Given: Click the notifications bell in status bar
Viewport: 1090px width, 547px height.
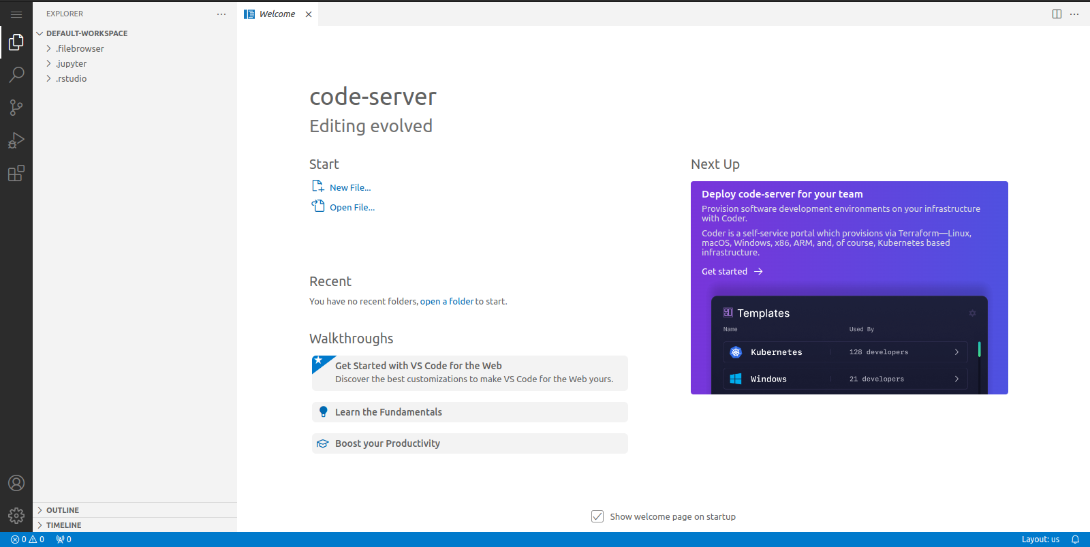Looking at the screenshot, I should pyautogui.click(x=1075, y=540).
